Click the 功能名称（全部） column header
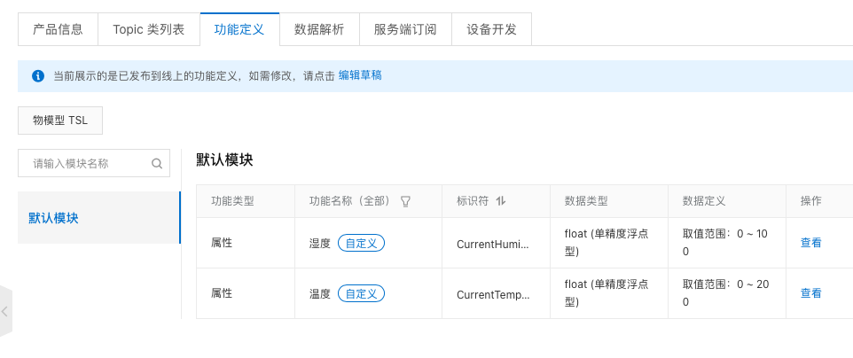853x358 pixels. (x=349, y=201)
